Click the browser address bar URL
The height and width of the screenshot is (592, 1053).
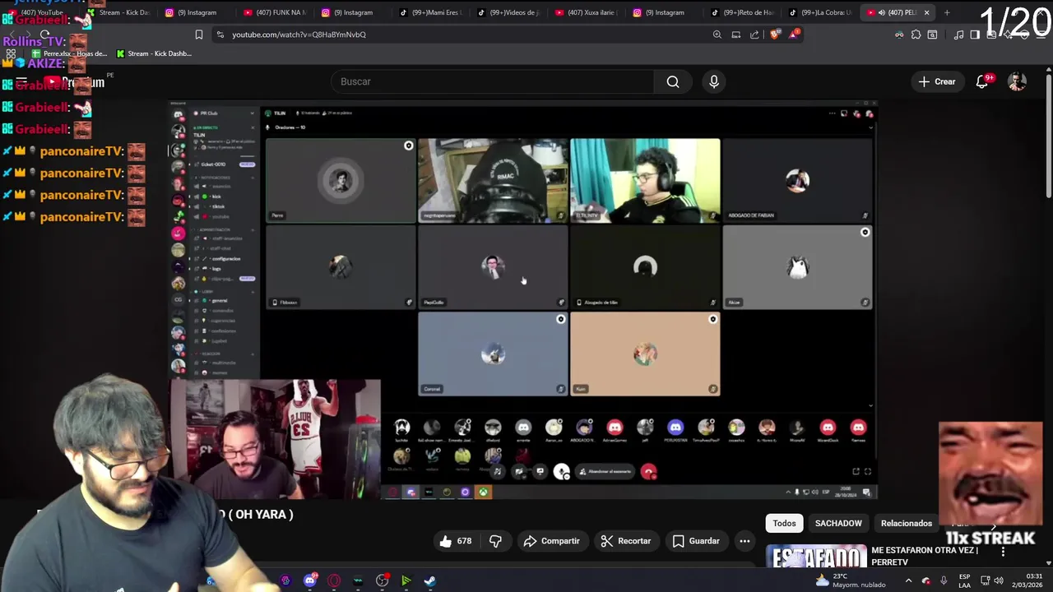point(299,35)
